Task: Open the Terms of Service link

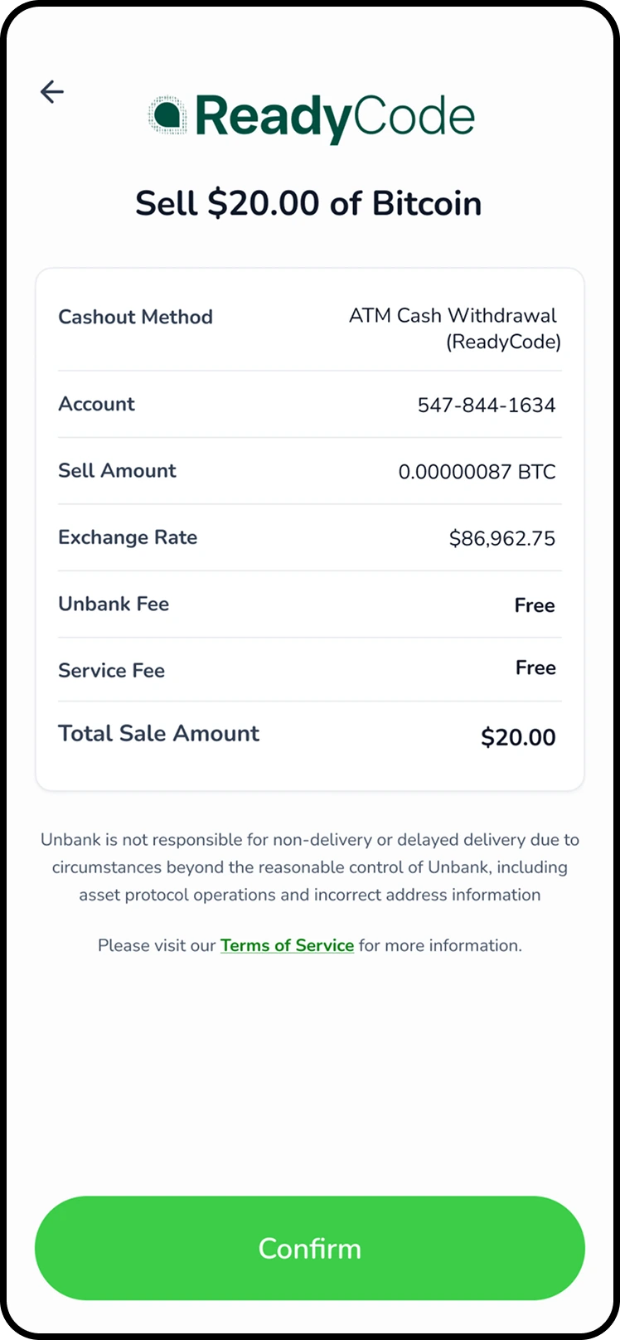Action: coord(287,945)
